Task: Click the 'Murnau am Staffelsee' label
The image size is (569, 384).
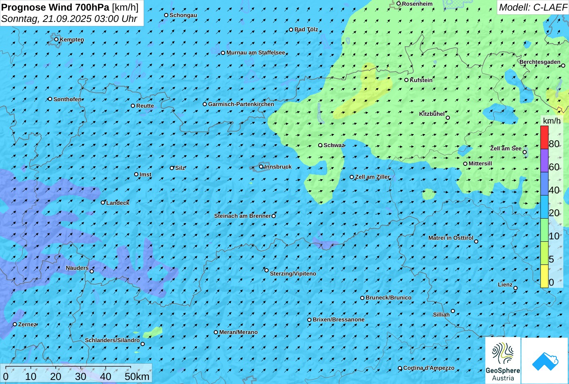Action: point(256,52)
